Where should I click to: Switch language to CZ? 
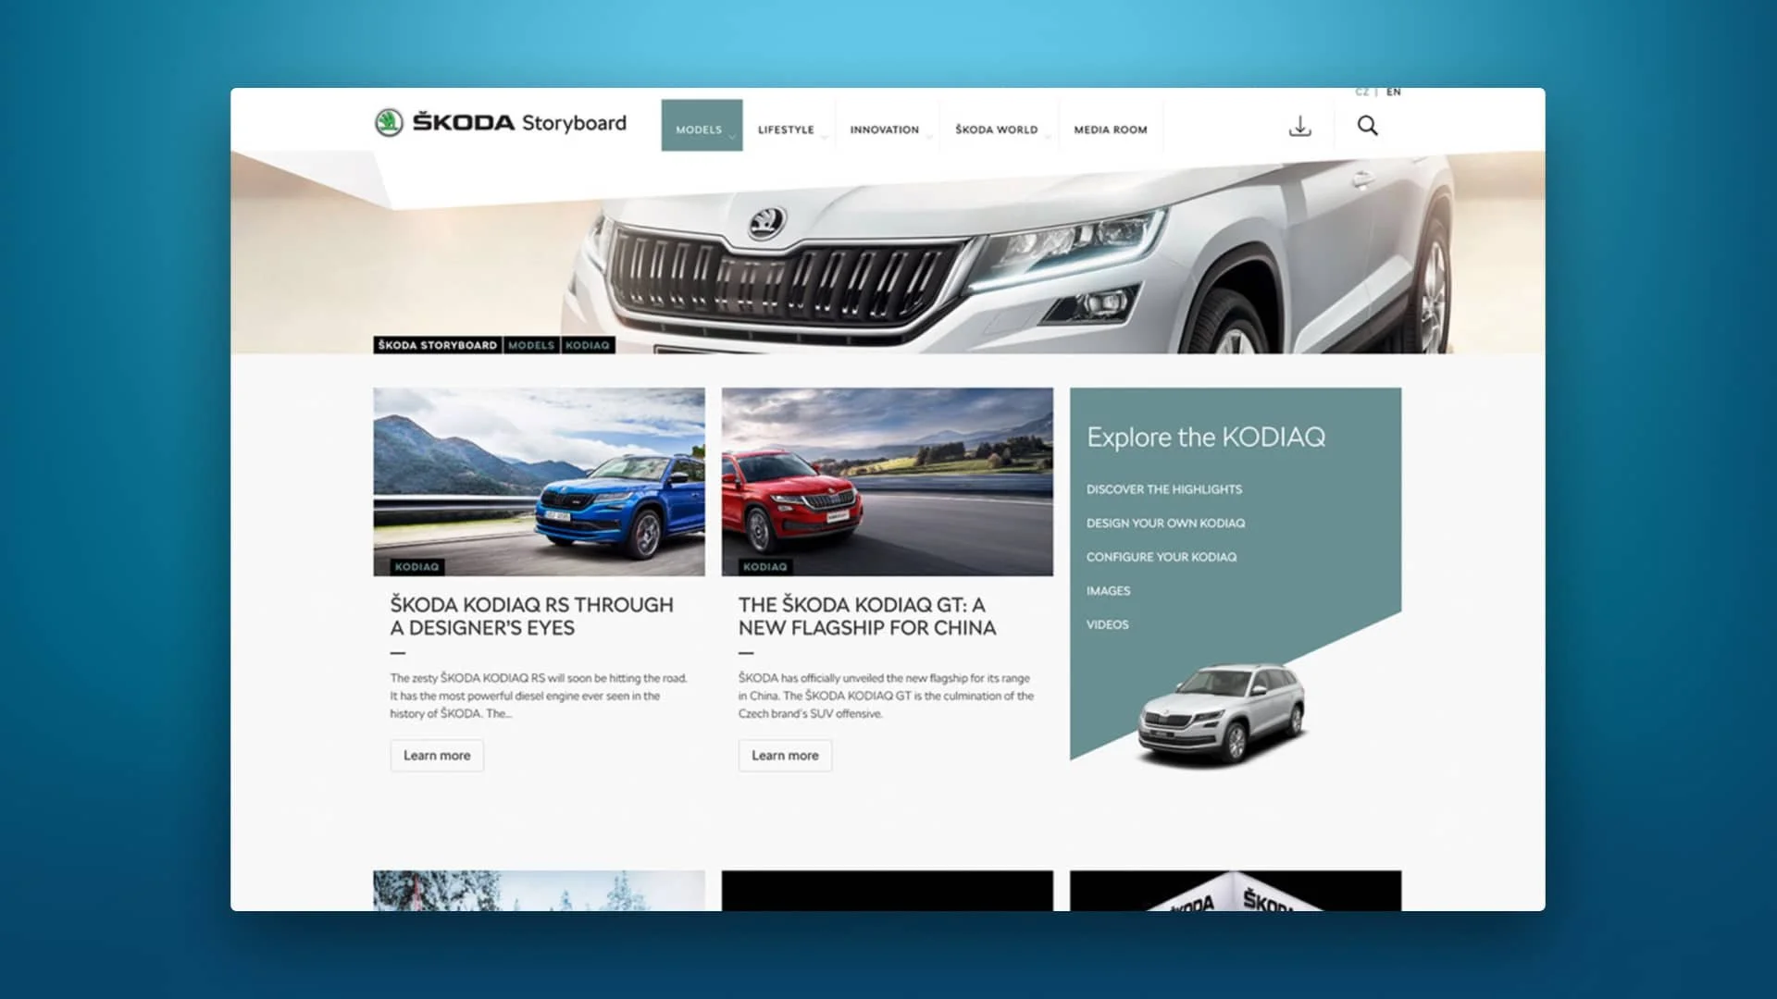click(1361, 92)
